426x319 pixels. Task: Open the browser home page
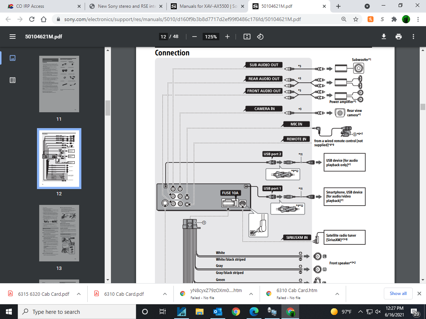pyautogui.click(x=44, y=19)
